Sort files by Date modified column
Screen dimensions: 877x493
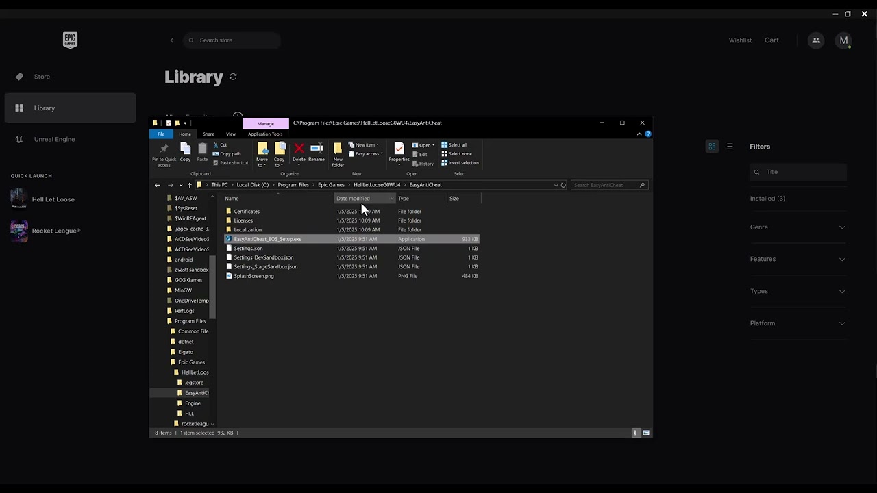point(365,199)
